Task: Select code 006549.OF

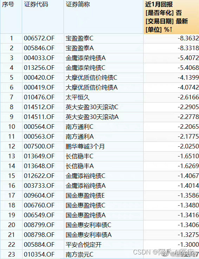Action: pyautogui.click(x=39, y=215)
